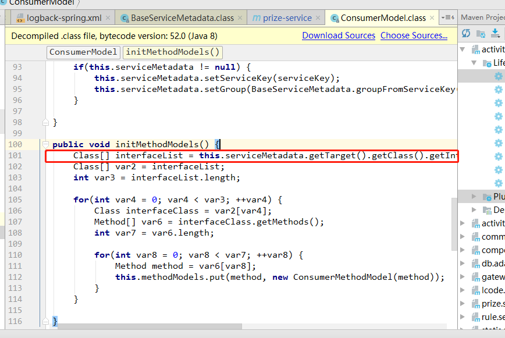Click the Download Sources link
The image size is (505, 338).
338,35
